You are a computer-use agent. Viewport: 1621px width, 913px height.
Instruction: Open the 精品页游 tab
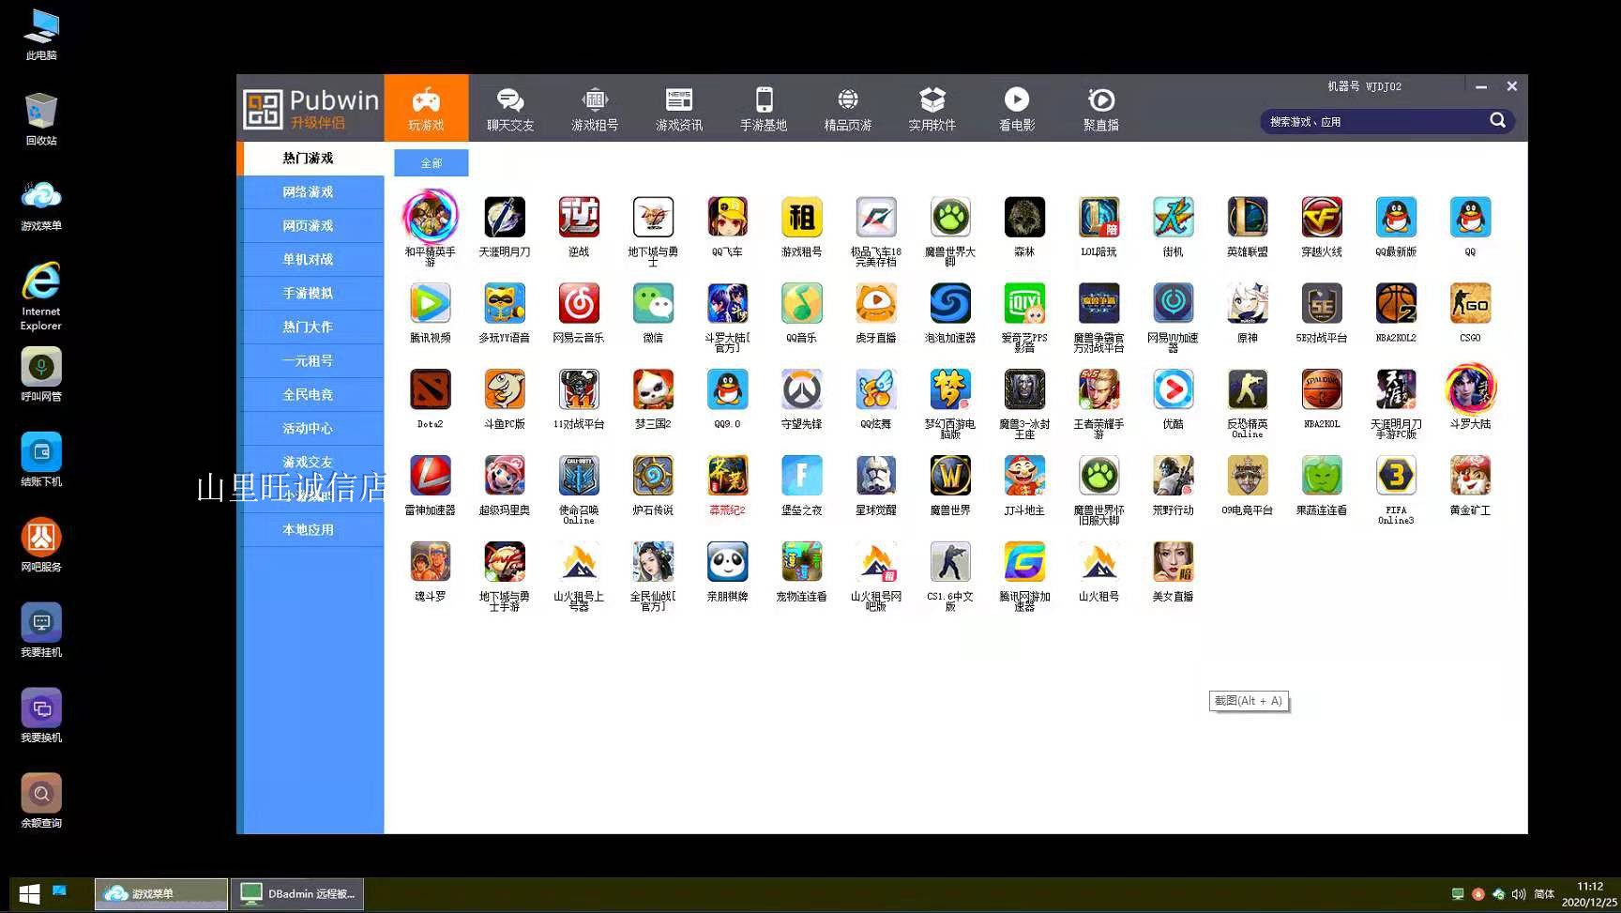pyautogui.click(x=848, y=108)
